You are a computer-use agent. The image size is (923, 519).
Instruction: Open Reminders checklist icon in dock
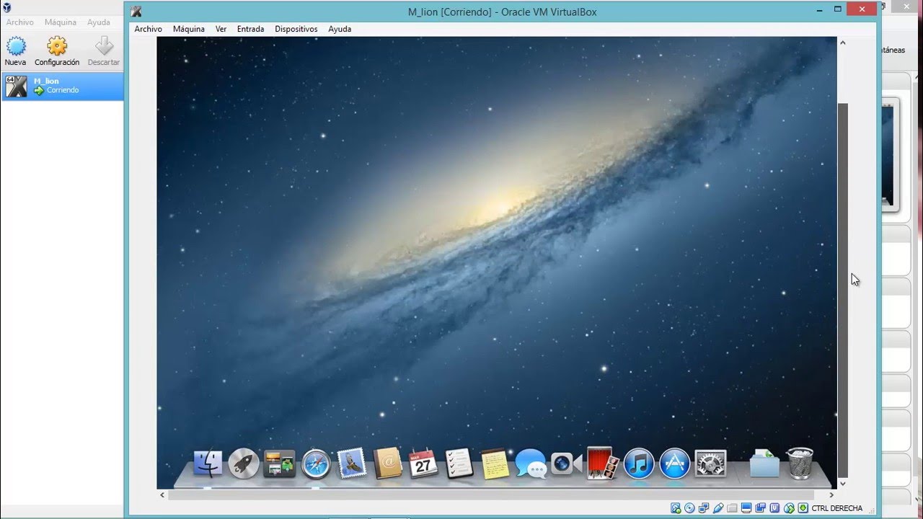tap(459, 463)
